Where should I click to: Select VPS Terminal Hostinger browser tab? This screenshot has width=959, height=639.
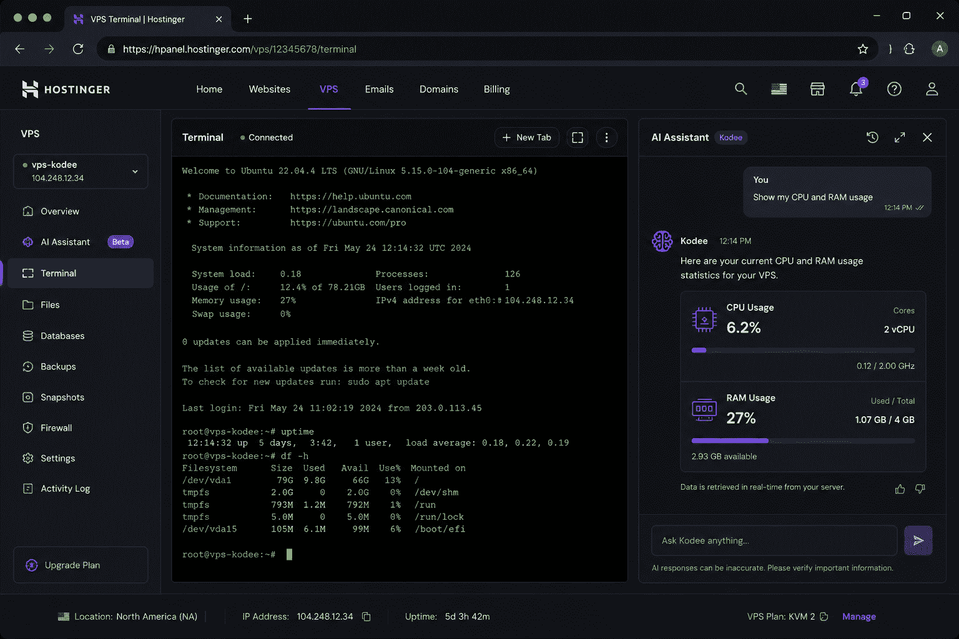(x=147, y=19)
